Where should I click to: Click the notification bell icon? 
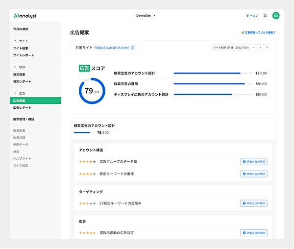pos(265,16)
